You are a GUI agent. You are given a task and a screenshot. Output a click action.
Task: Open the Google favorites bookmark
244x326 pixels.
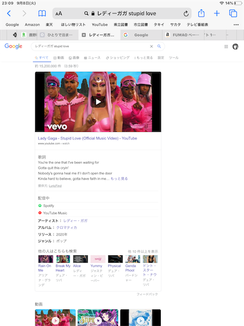[x=12, y=25]
